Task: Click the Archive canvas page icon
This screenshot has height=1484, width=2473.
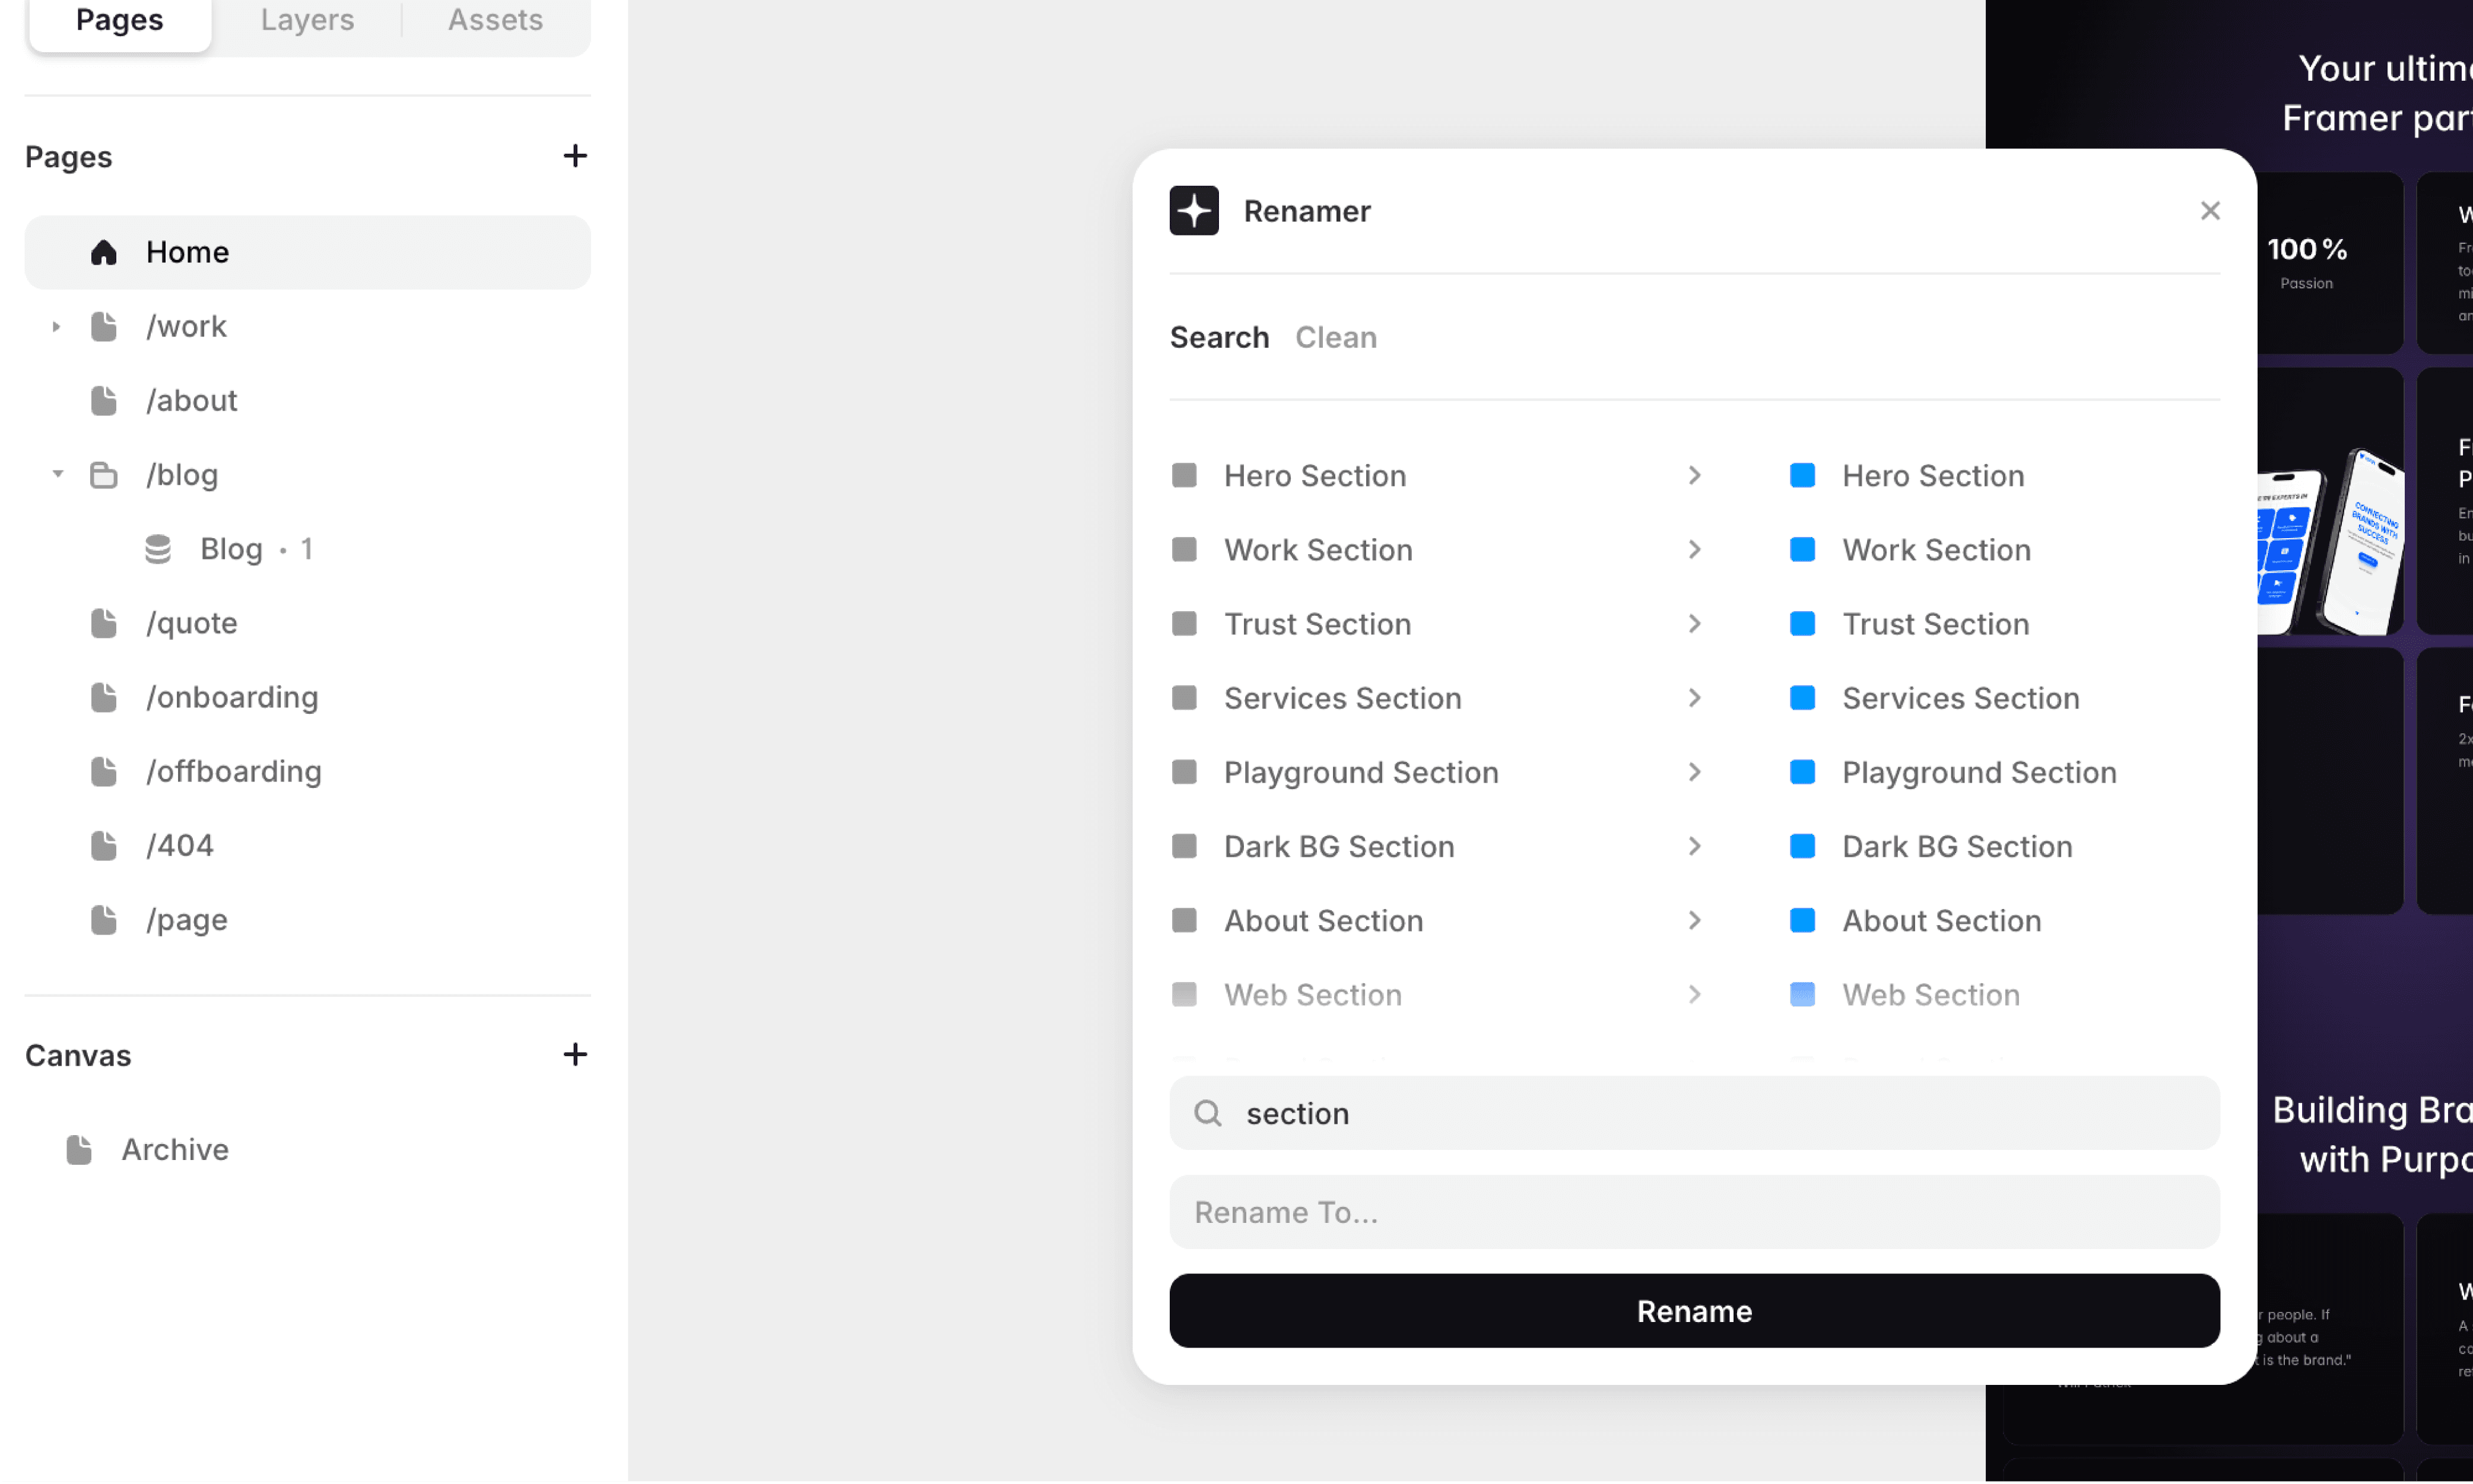Action: 80,1150
